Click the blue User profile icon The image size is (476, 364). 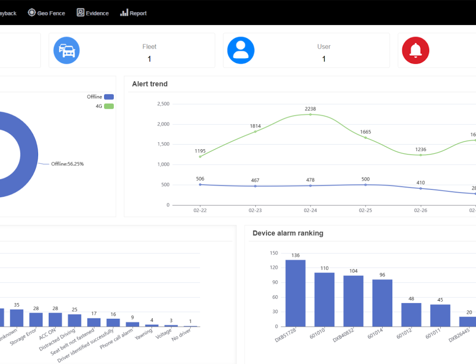point(241,50)
